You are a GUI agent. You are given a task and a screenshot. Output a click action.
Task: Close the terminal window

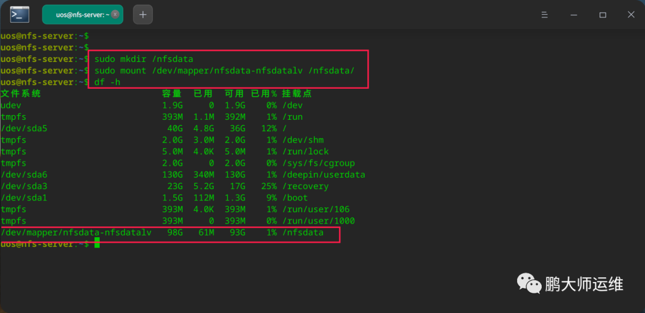631,15
